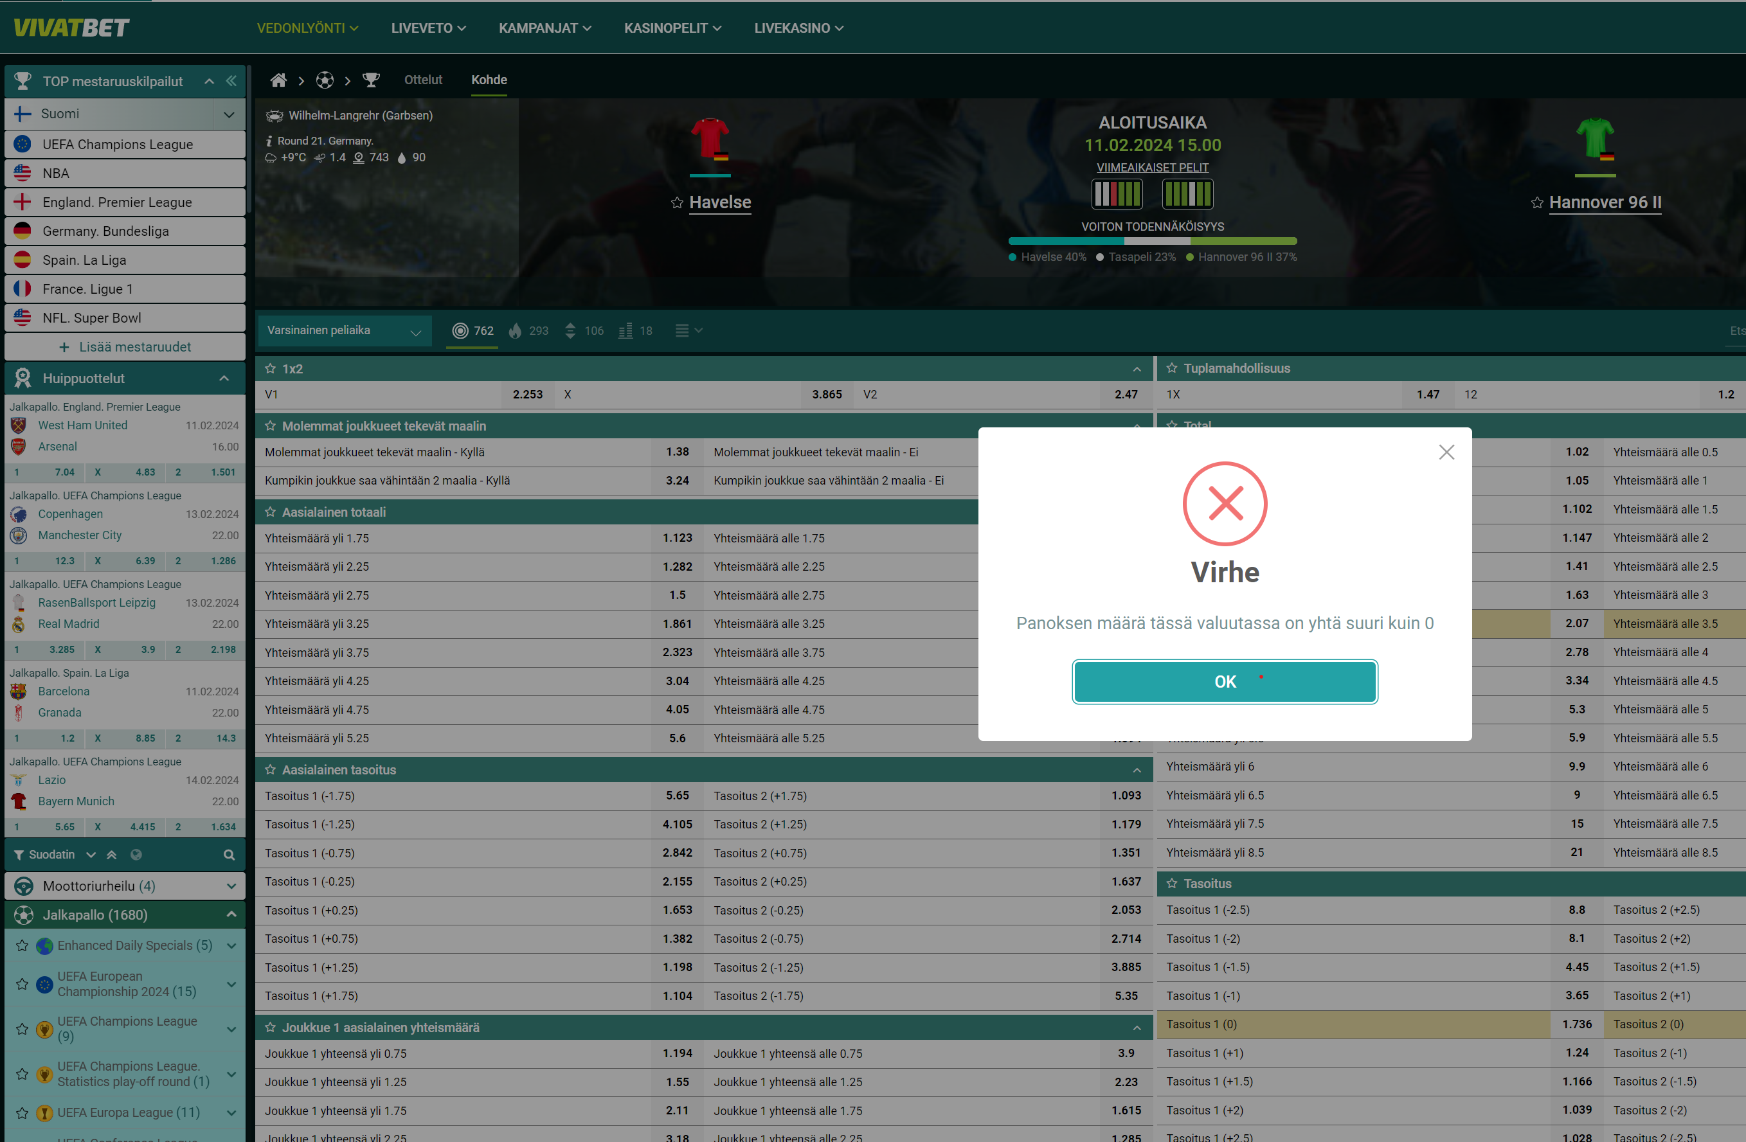This screenshot has width=1746, height=1142.
Task: Collapse sidebar with double-chevron icon
Action: coord(232,81)
